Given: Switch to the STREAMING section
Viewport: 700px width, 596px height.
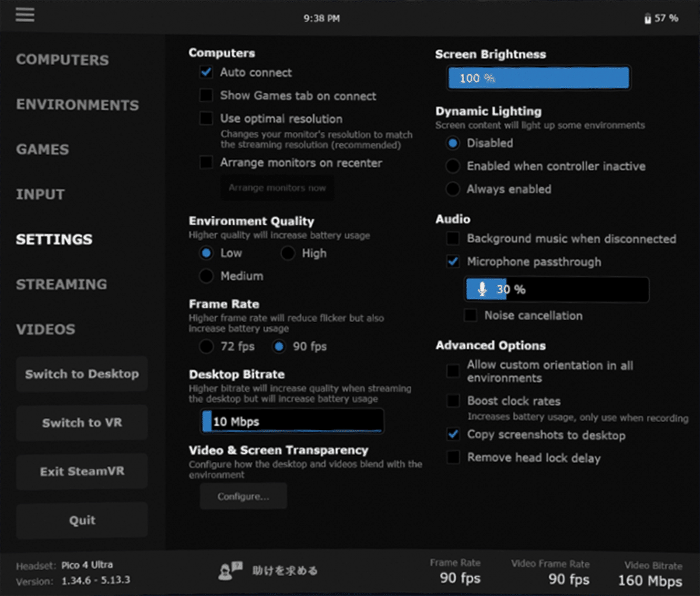Looking at the screenshot, I should 61,285.
